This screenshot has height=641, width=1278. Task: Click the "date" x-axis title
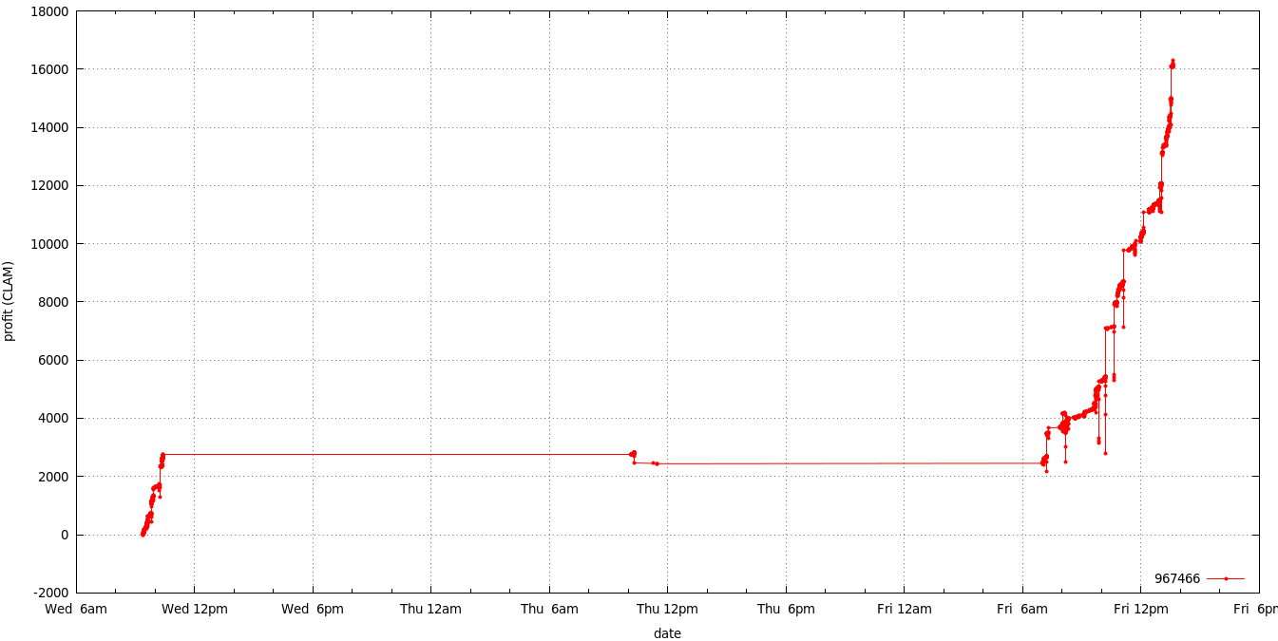coord(667,633)
